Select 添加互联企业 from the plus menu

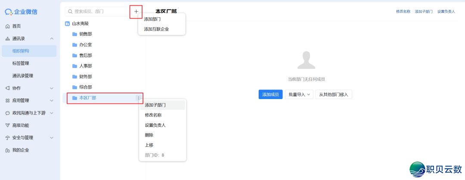(156, 29)
